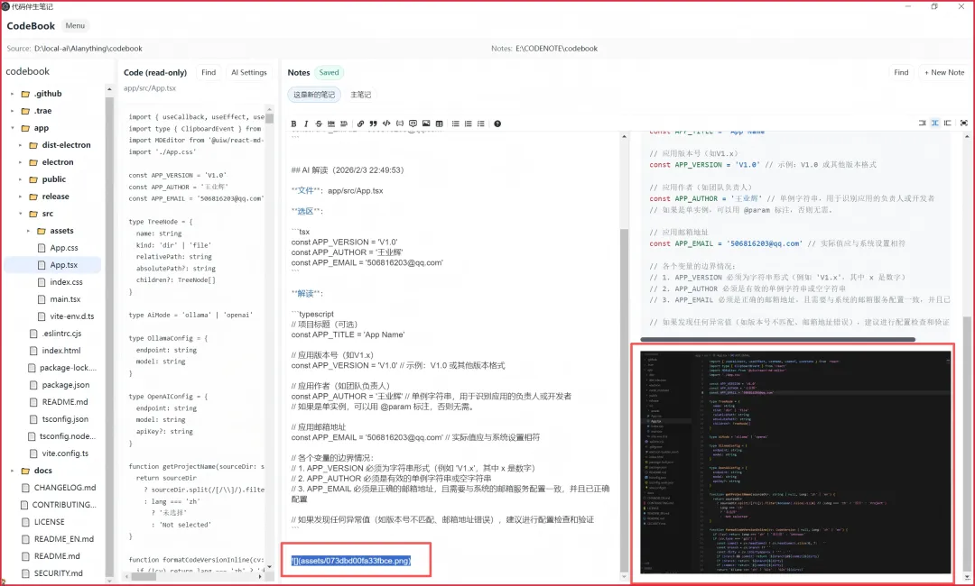
Task: Click the Saved status badge
Action: pyautogui.click(x=329, y=73)
